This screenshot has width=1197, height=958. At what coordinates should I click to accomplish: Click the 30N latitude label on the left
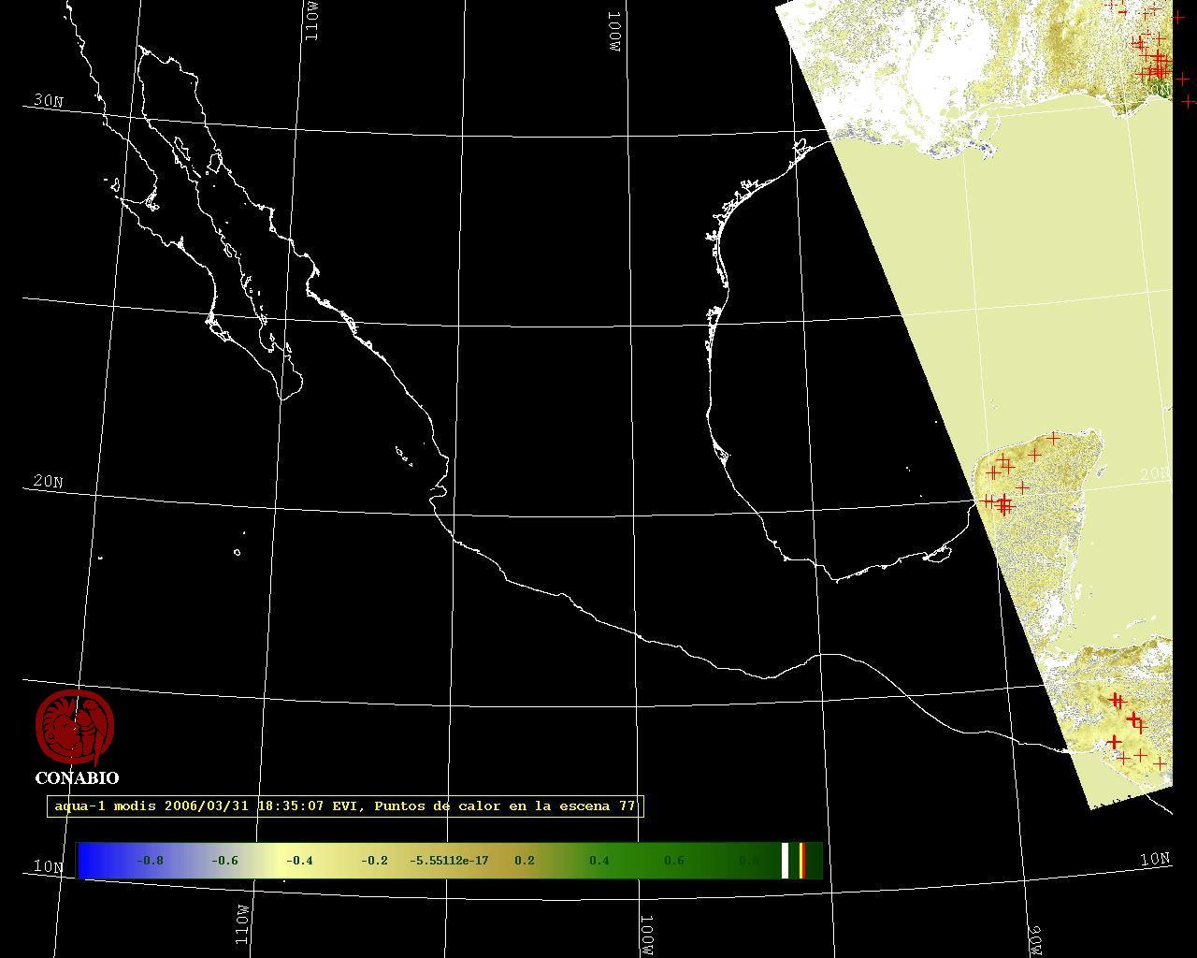48,101
